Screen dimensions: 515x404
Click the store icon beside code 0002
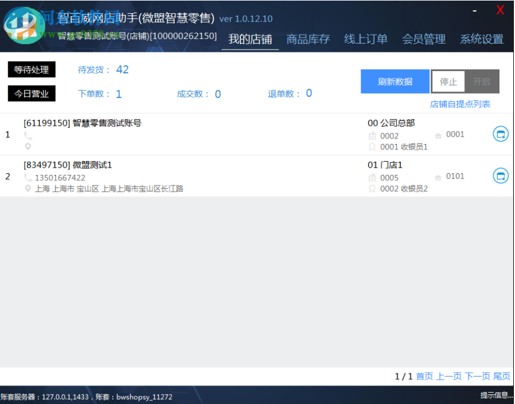click(374, 135)
